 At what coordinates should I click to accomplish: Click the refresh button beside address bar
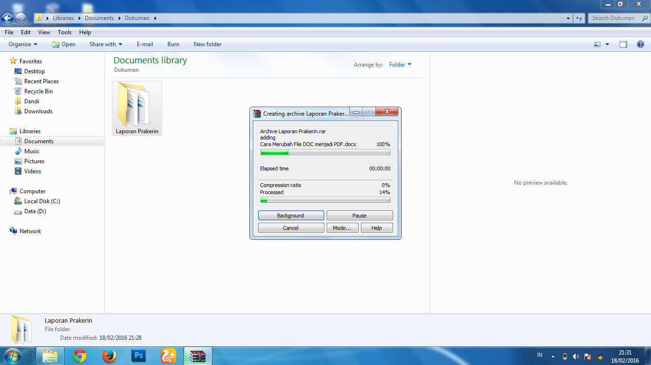(579, 18)
